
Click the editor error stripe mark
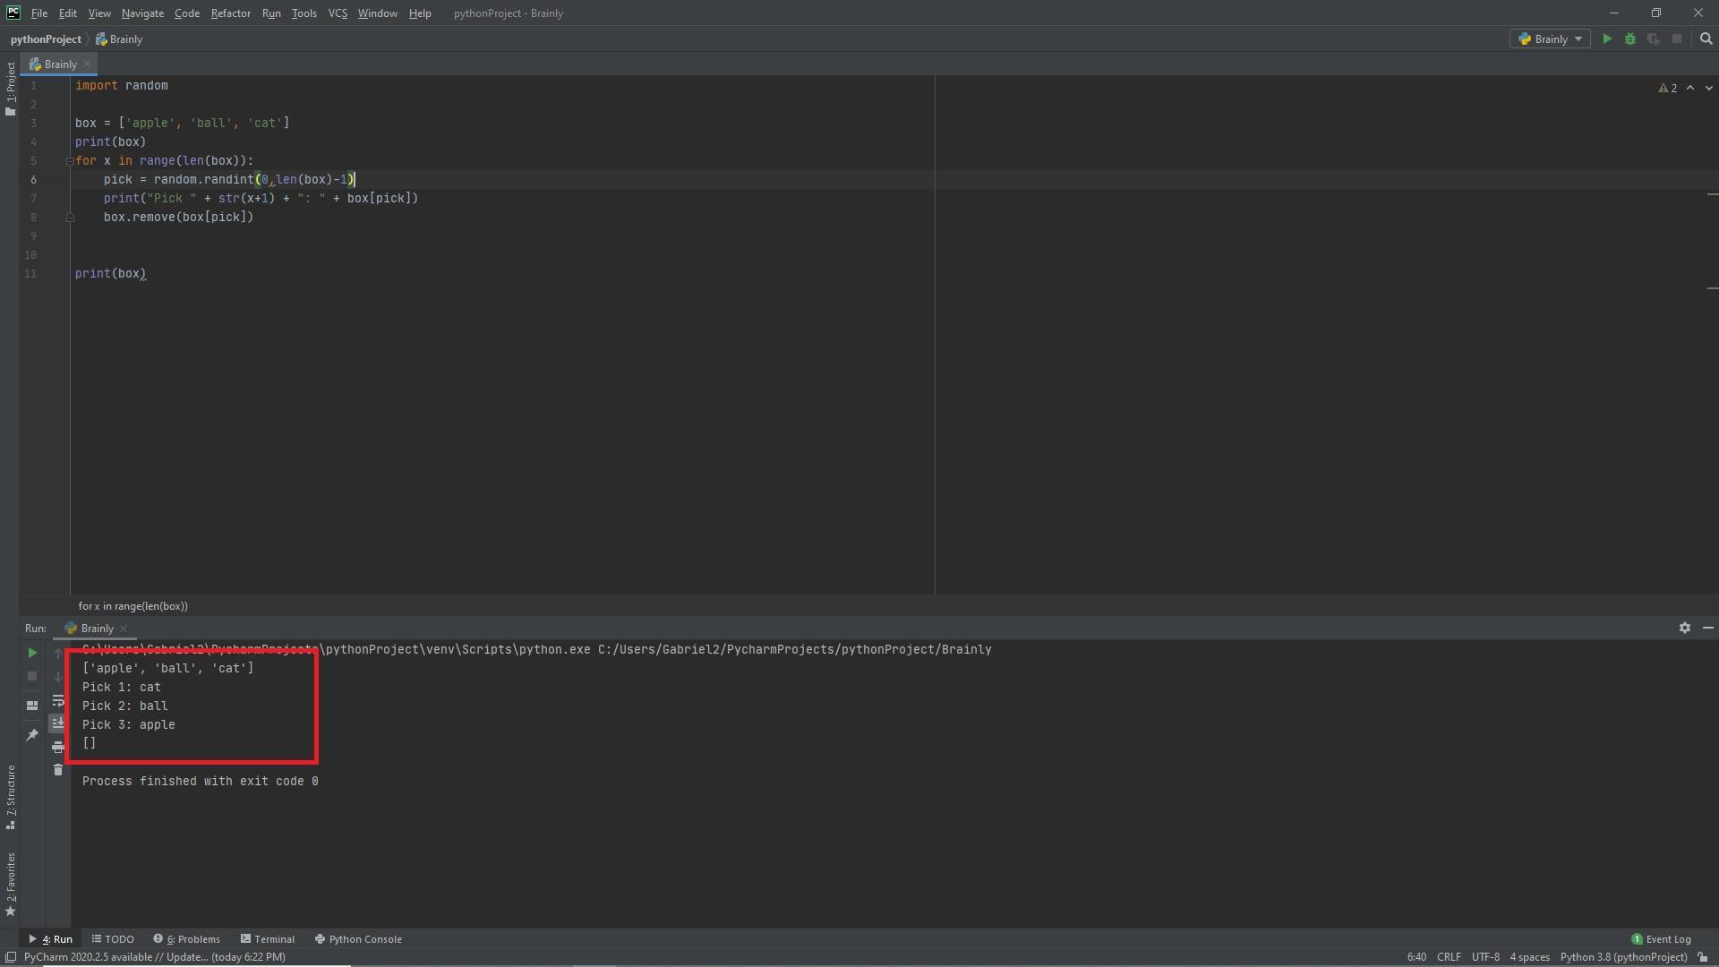[1712, 194]
